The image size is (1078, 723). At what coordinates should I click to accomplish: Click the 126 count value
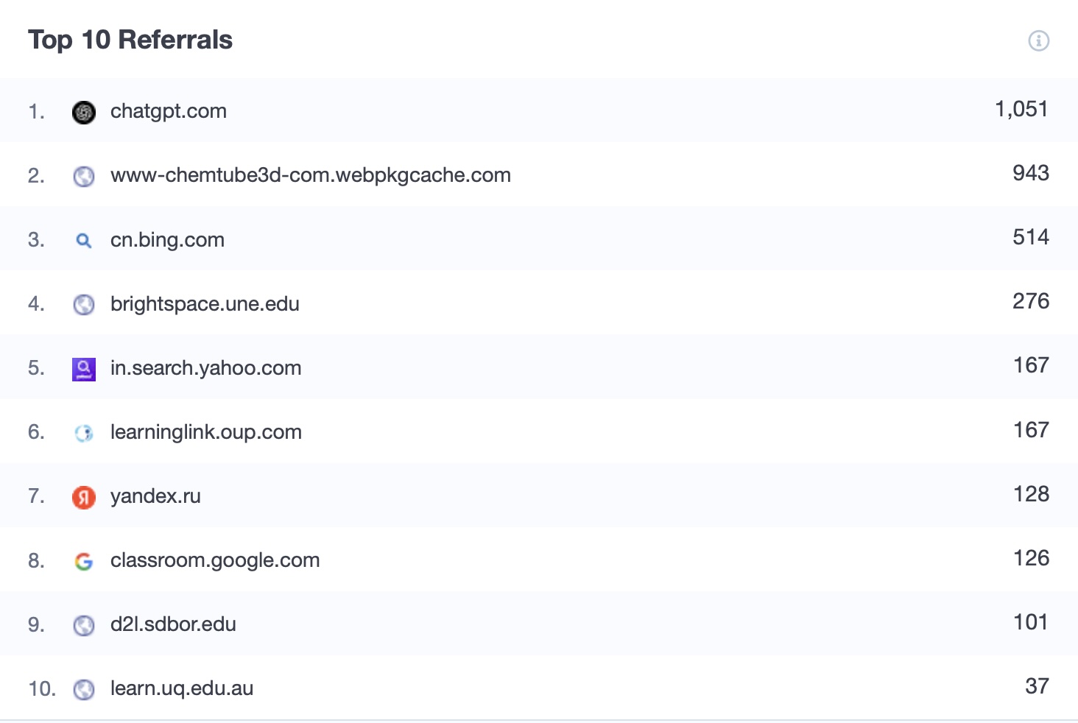coord(1032,558)
